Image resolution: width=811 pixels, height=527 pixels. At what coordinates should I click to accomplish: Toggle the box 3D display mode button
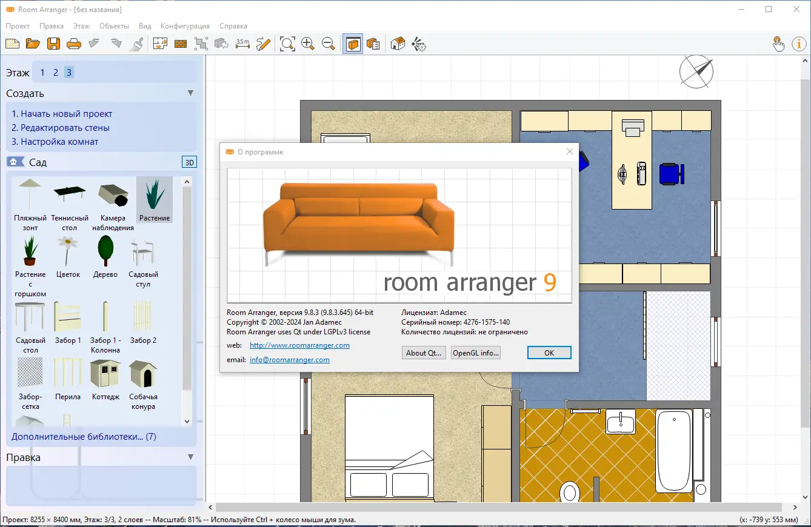[353, 44]
